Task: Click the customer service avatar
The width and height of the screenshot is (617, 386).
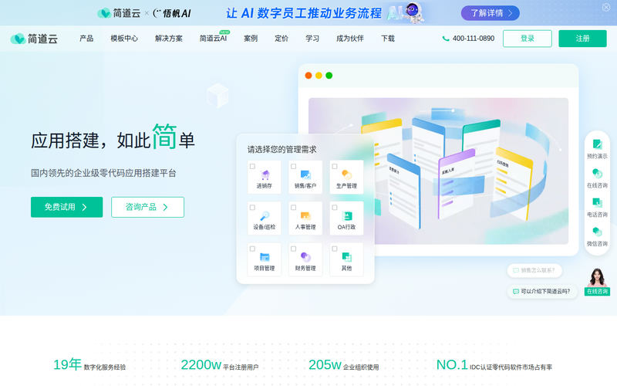Action: click(x=597, y=277)
